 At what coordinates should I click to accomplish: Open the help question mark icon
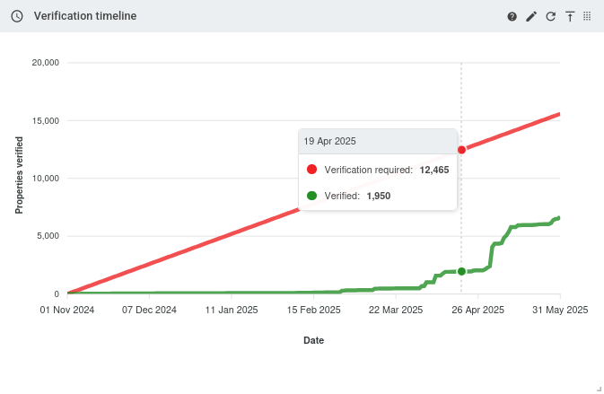pos(512,16)
